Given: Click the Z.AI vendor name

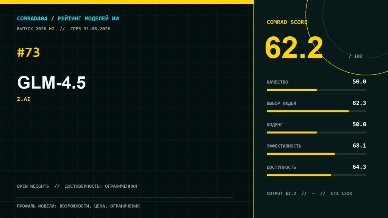Looking at the screenshot, I should [x=23, y=99].
